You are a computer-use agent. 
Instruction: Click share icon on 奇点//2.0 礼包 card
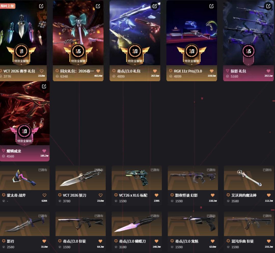155,6
